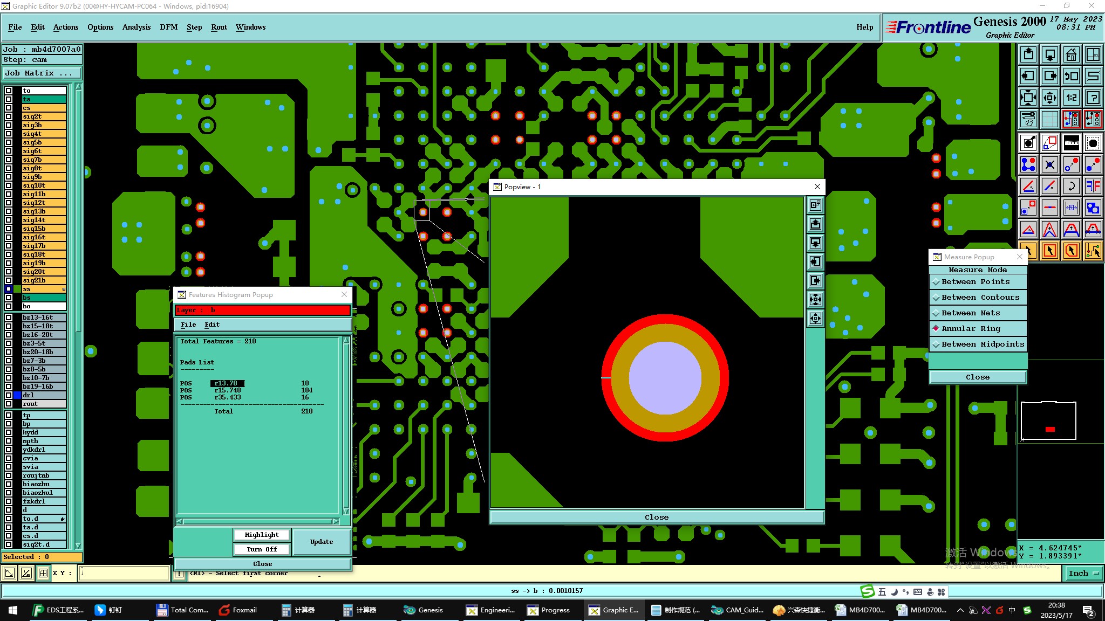The height and width of the screenshot is (621, 1105).
Task: Click Job Matrix button
Action: 42,73
